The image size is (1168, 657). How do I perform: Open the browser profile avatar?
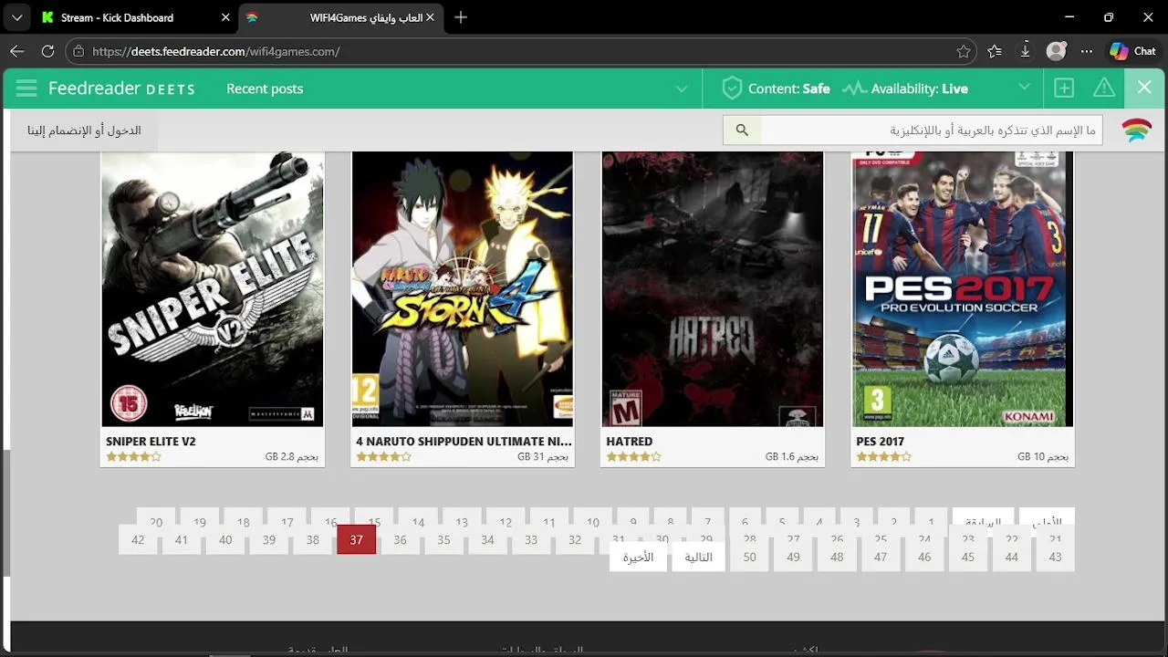pos(1056,51)
